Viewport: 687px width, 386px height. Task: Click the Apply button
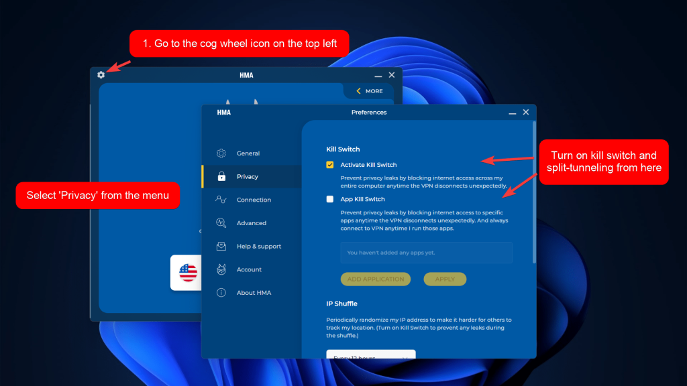(445, 279)
